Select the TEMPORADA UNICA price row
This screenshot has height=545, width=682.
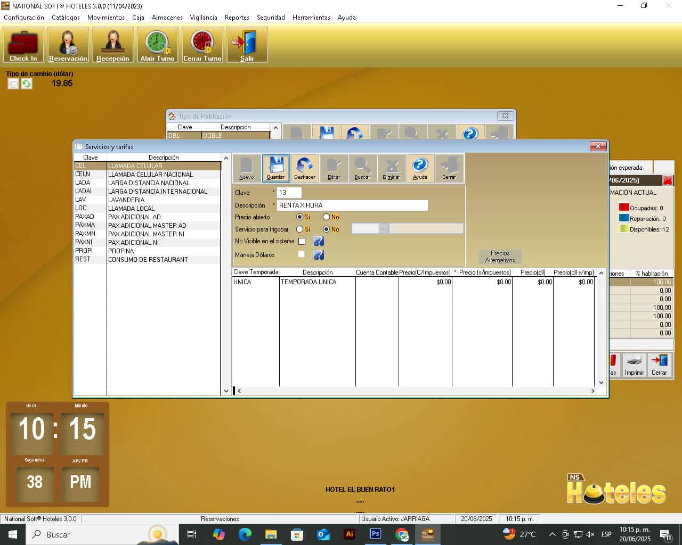click(x=413, y=282)
